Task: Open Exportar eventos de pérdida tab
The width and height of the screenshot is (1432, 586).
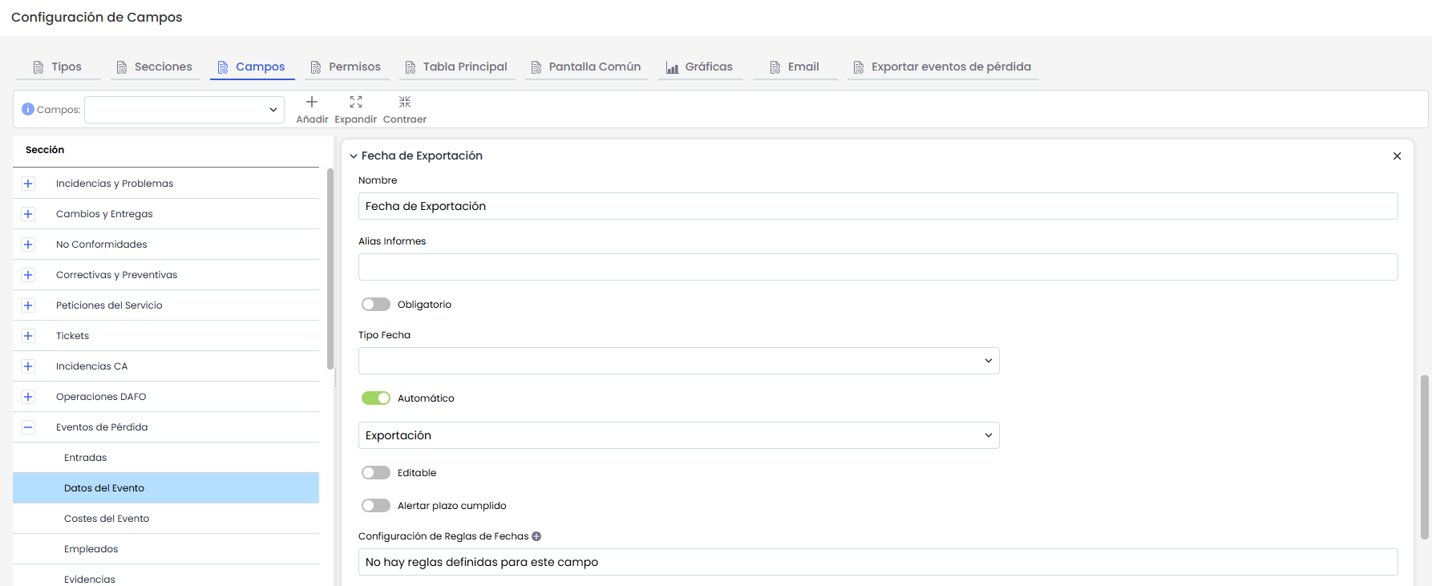Action: pyautogui.click(x=942, y=67)
